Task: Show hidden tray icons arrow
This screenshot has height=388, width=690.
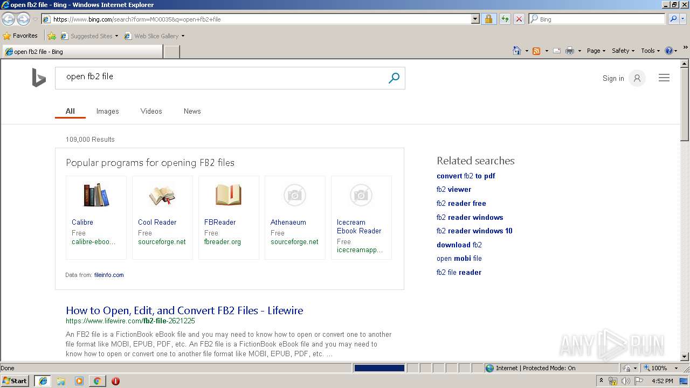Action: tap(602, 381)
